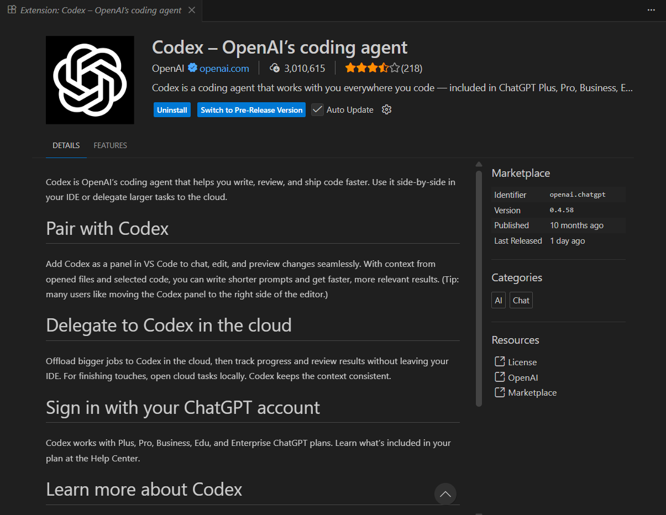
Task: Click the version number 0.4.58
Action: [561, 210]
